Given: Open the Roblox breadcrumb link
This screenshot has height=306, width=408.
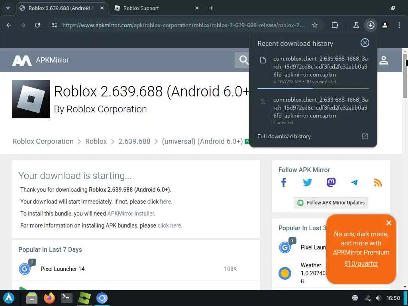Looking at the screenshot, I should pos(96,141).
